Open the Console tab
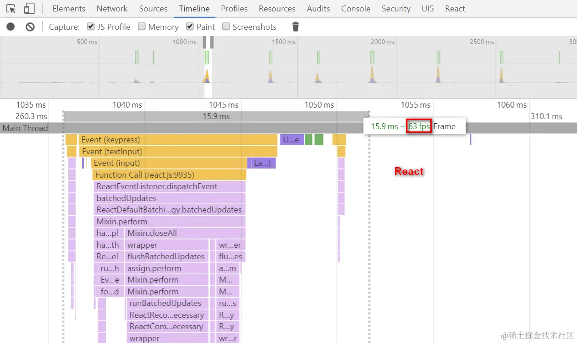This screenshot has height=343, width=577. [356, 9]
